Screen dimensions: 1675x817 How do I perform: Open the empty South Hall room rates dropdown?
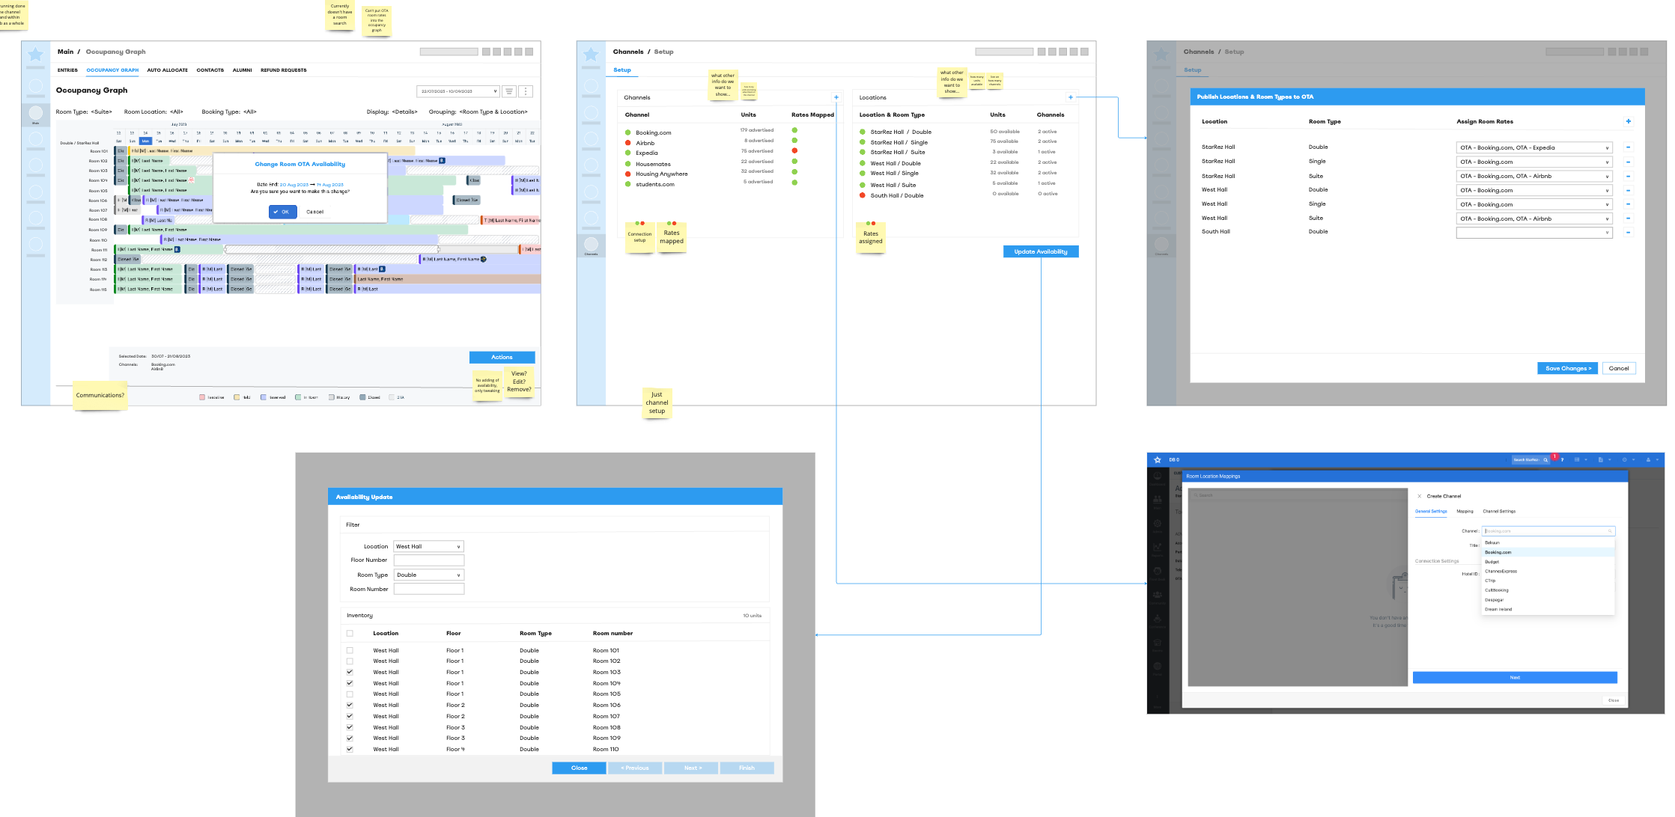coord(1535,233)
